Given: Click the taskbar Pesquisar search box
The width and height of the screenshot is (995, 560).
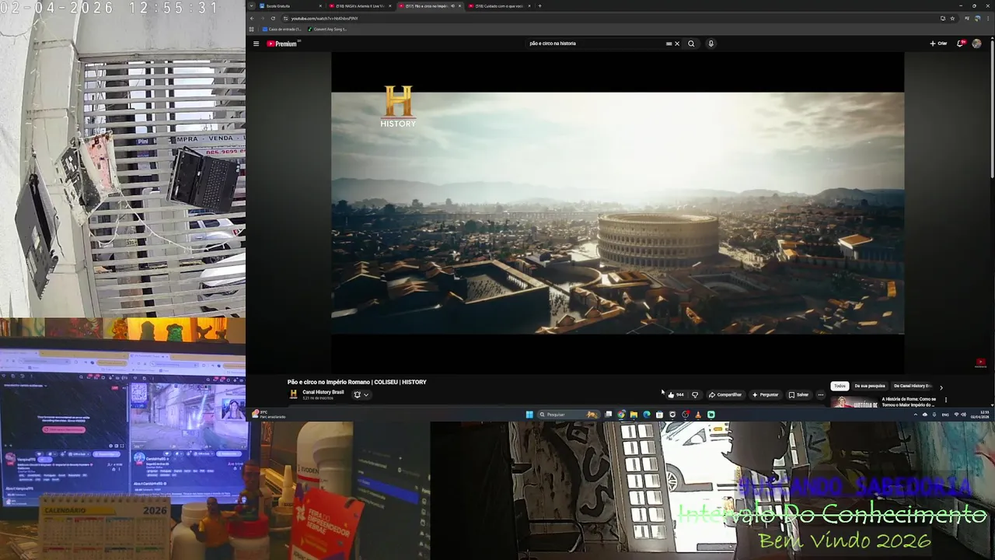Looking at the screenshot, I should 568,415.
